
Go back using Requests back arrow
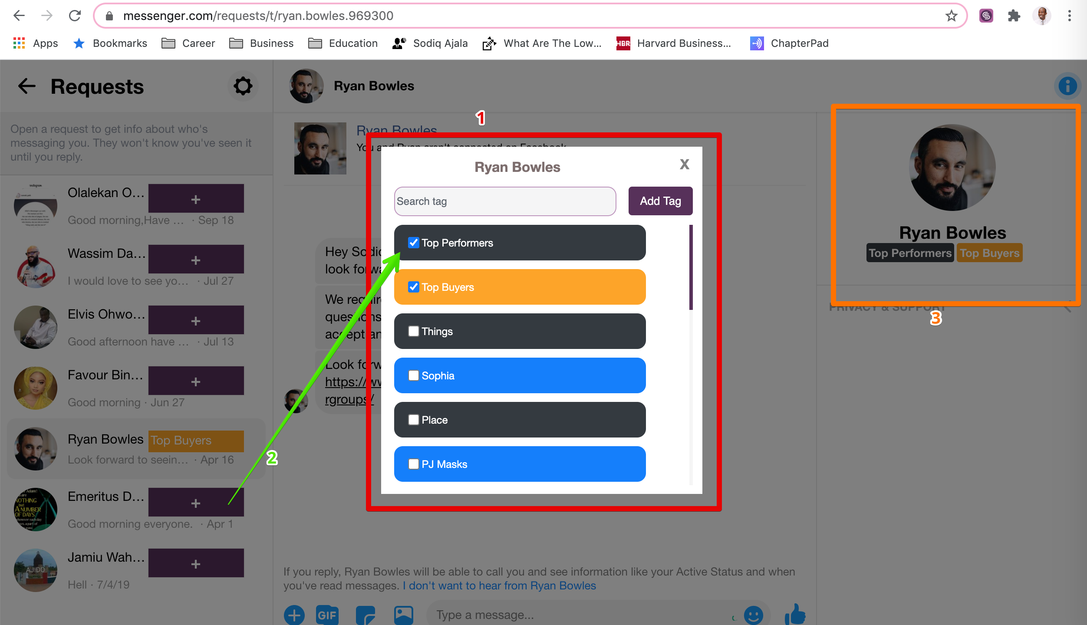[26, 86]
